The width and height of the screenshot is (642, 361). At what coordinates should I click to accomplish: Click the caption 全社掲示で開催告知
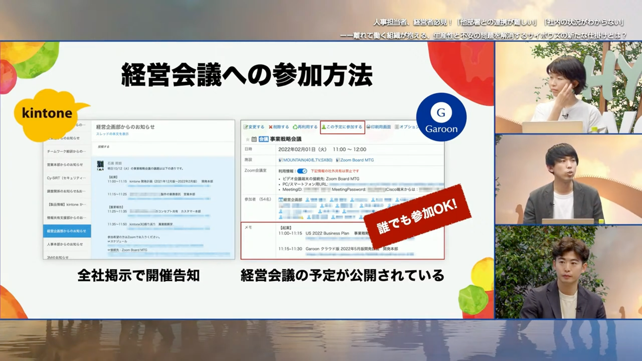[x=138, y=275]
